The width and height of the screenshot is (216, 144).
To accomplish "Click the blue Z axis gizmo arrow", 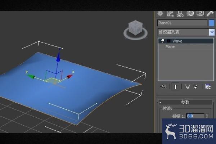I will click(58, 57).
